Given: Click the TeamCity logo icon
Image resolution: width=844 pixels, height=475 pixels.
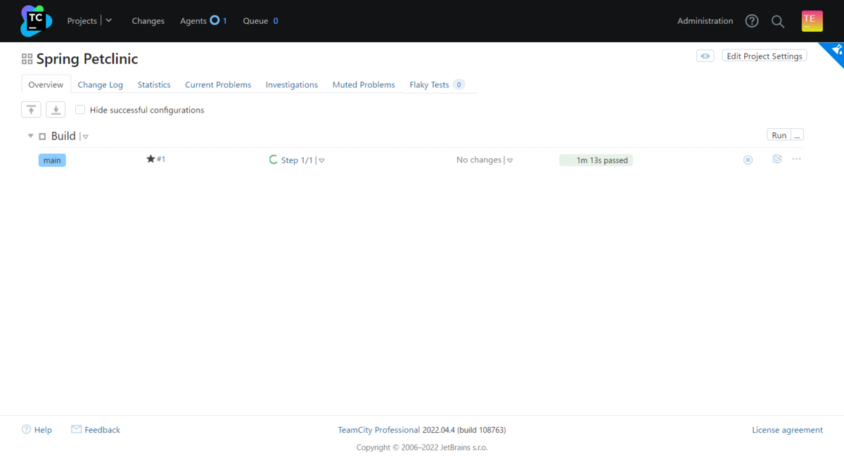Looking at the screenshot, I should click(36, 21).
